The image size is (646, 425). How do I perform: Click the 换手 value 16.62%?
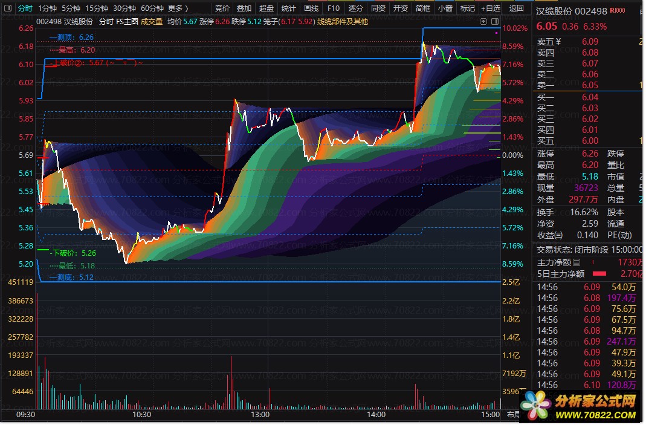point(584,213)
